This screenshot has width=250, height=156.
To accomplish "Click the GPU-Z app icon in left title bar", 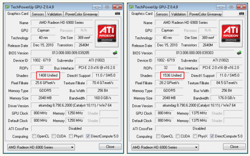I will [x=7, y=7].
